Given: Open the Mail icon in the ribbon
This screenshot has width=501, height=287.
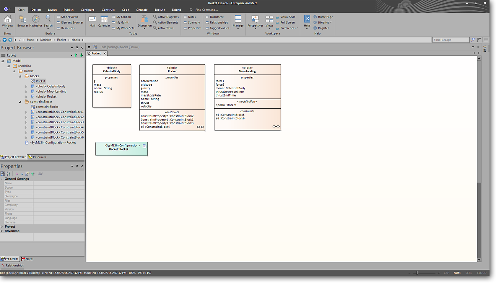Looking at the screenshot, I should pos(92,21).
